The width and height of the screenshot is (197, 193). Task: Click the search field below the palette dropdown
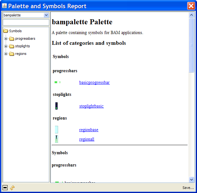click(x=26, y=22)
